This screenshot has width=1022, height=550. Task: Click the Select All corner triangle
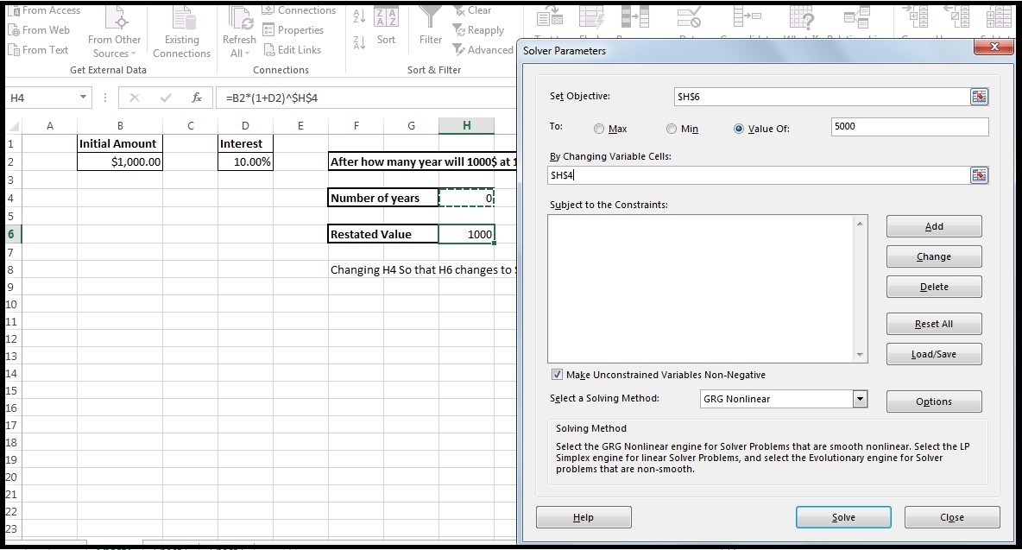coord(13,126)
